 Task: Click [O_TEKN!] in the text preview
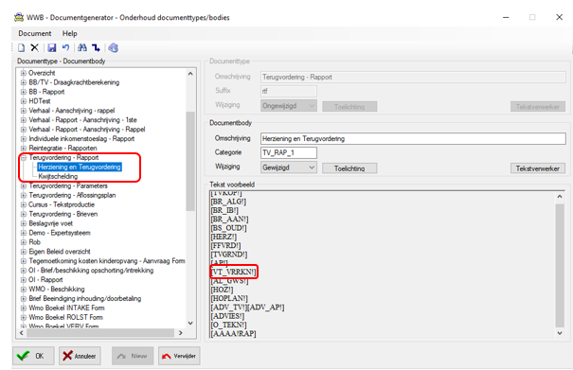tap(229, 325)
